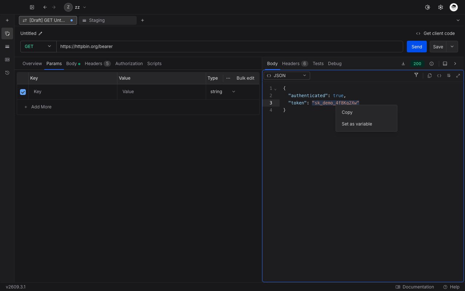Open more column options (three dots)
This screenshot has height=291, width=465.
click(x=228, y=78)
